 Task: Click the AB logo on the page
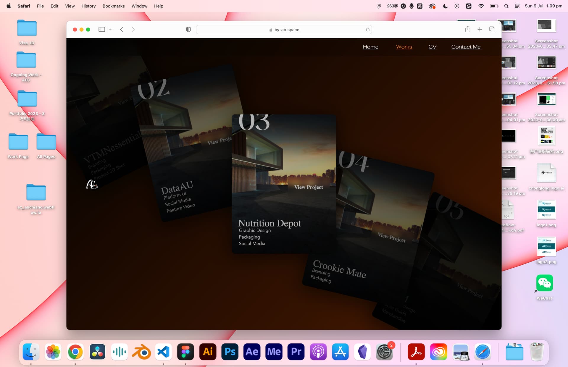pyautogui.click(x=92, y=184)
